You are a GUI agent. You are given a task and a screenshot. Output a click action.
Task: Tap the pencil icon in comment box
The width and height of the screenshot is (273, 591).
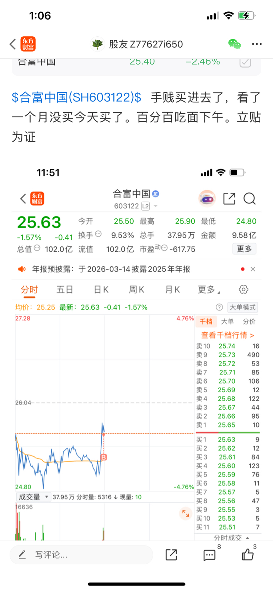pyautogui.click(x=22, y=555)
